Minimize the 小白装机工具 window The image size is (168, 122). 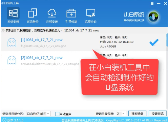tap(159, 4)
